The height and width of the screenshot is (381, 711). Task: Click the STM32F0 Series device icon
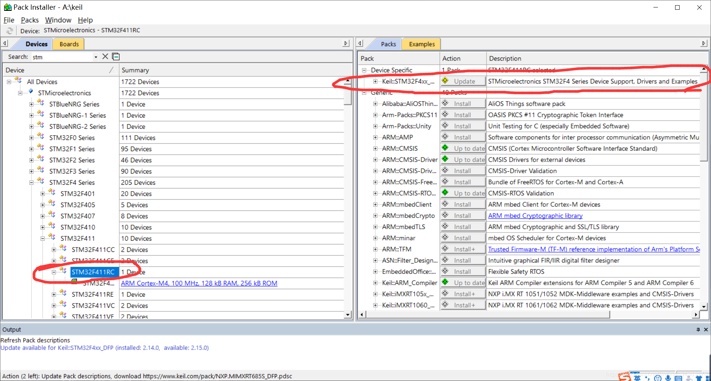coord(40,137)
